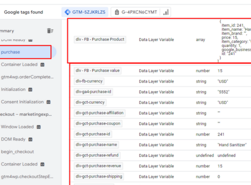This screenshot has height=185, width=251.
Task: Select the begin_checkout event
Action: [x=18, y=152]
